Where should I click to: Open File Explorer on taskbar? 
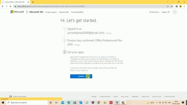tap(105, 102)
